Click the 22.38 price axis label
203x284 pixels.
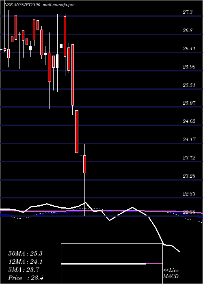[189, 212]
